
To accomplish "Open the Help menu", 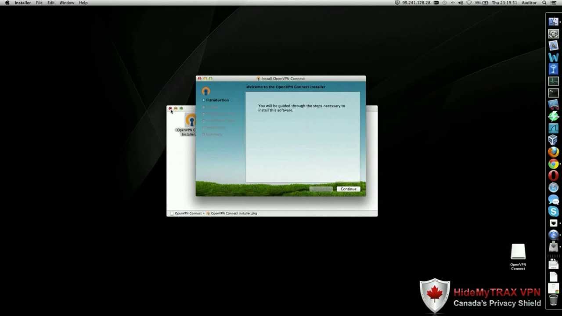I will (83, 3).
